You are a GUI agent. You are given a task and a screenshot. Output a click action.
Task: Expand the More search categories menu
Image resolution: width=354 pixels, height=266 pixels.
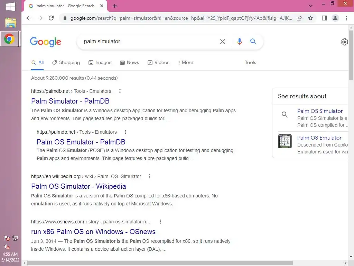(x=186, y=63)
